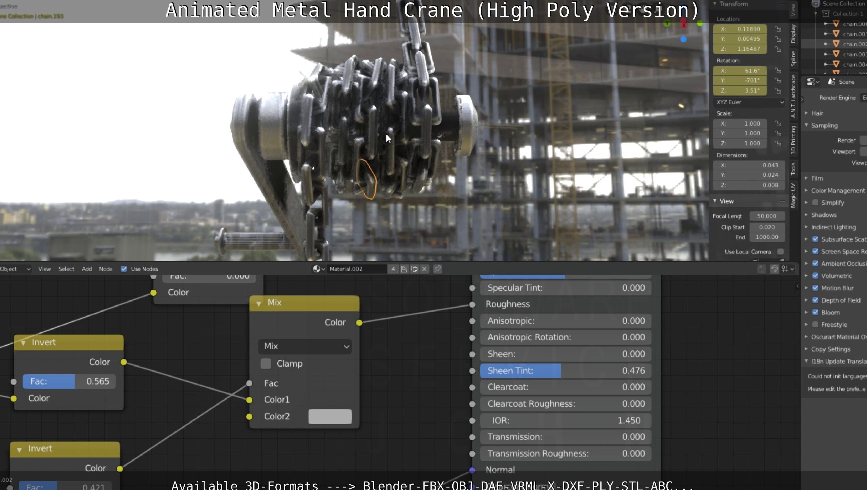Disable the Motion Blur checkbox
This screenshot has width=867, height=490.
(x=815, y=288)
